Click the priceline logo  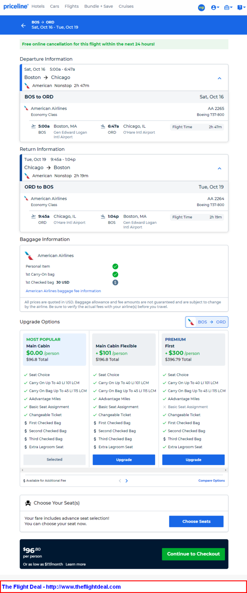(16, 6)
